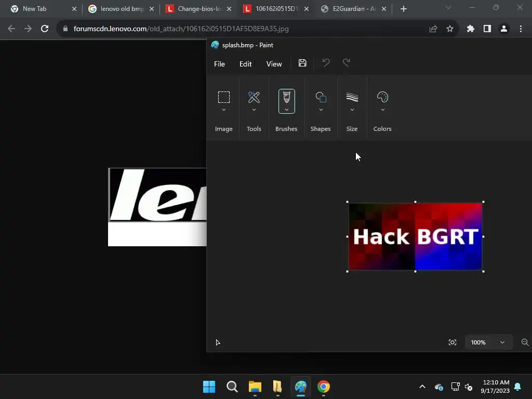This screenshot has width=532, height=399.
Task: Open Chrome extensions puzzle icon
Action: [470, 29]
